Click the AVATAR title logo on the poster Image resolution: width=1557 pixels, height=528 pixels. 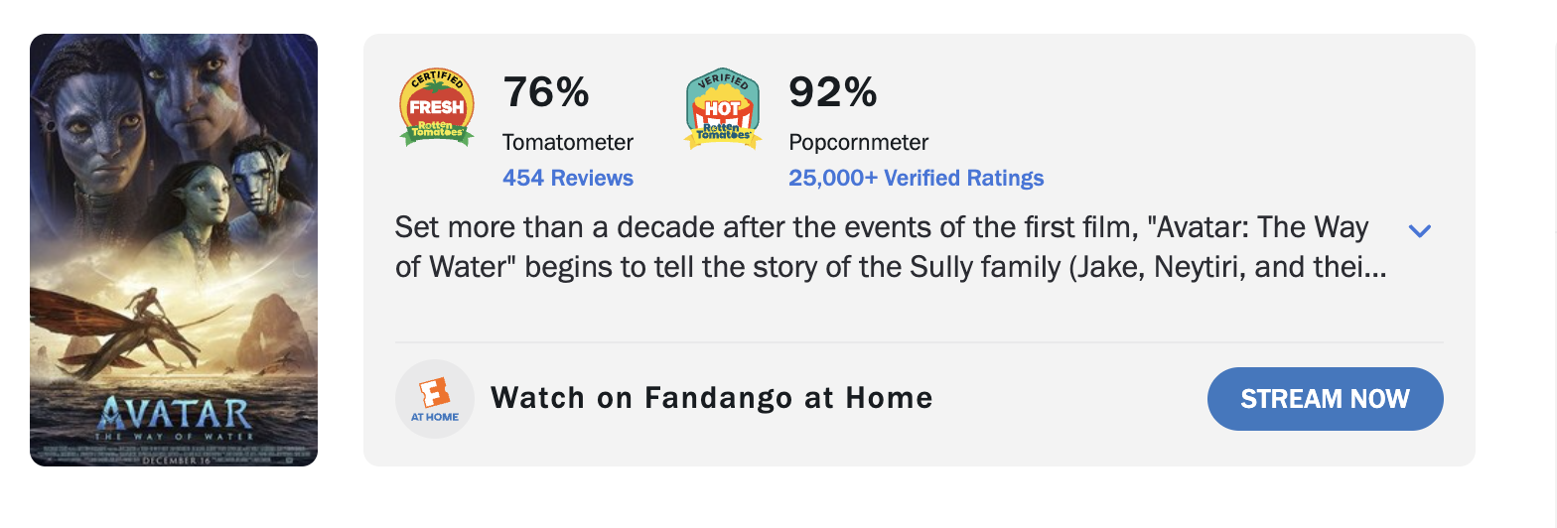[x=176, y=414]
